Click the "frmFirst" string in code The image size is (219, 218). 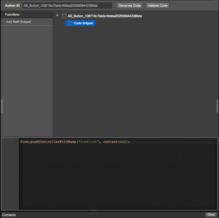coord(89,142)
